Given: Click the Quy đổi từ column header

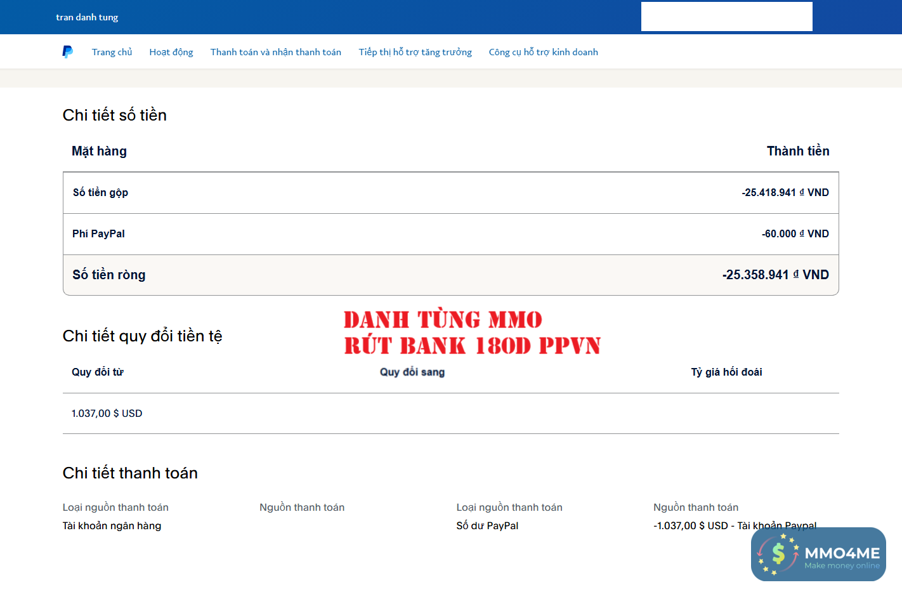Looking at the screenshot, I should pos(98,372).
